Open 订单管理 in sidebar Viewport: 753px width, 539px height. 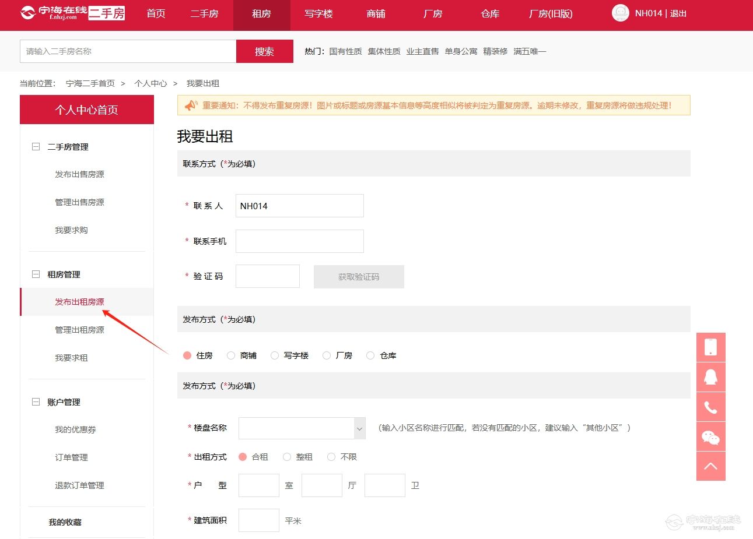point(71,457)
